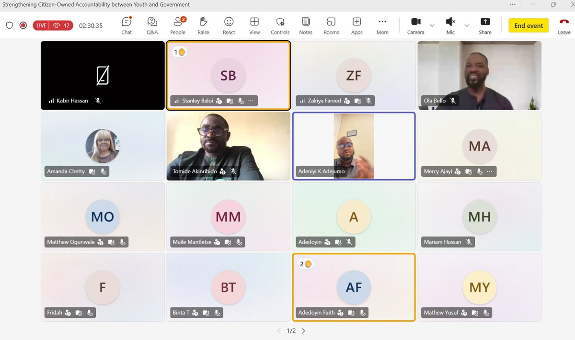Click Mercy Ajayi's disabled mic toggle

pyautogui.click(x=479, y=171)
